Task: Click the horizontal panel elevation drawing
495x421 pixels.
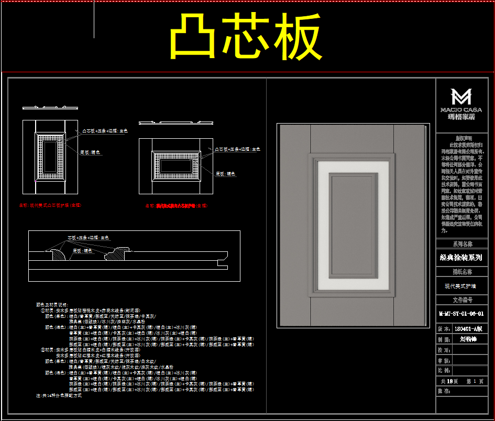Action: 175,165
